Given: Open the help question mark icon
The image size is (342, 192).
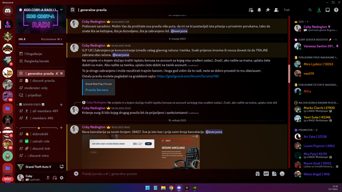Looking at the screenshot, I should coord(336,10).
